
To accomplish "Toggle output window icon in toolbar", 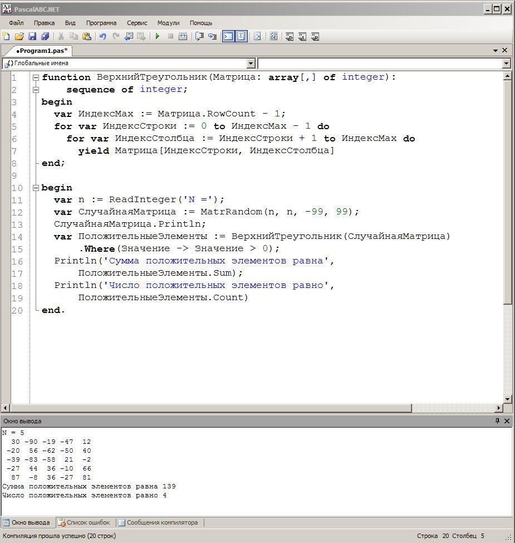I will coord(228,36).
